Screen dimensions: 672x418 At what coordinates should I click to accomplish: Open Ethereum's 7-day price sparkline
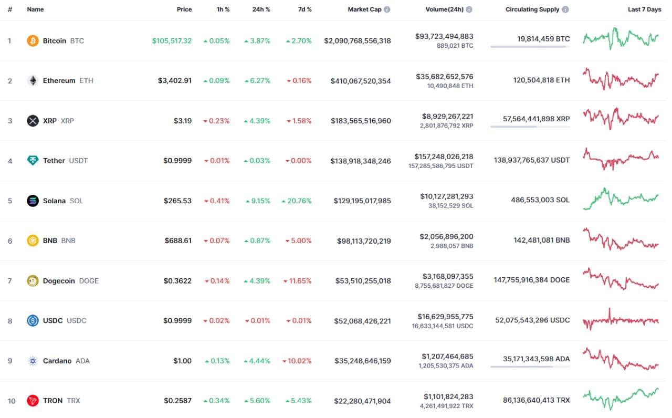[x=621, y=79]
